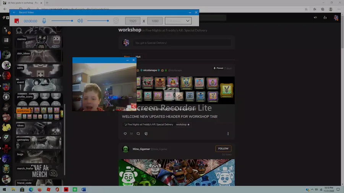Stop recording with the red stop button

click(x=16, y=21)
